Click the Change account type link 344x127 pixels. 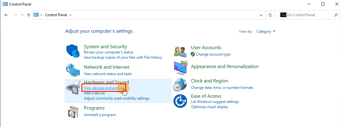pos(213,54)
